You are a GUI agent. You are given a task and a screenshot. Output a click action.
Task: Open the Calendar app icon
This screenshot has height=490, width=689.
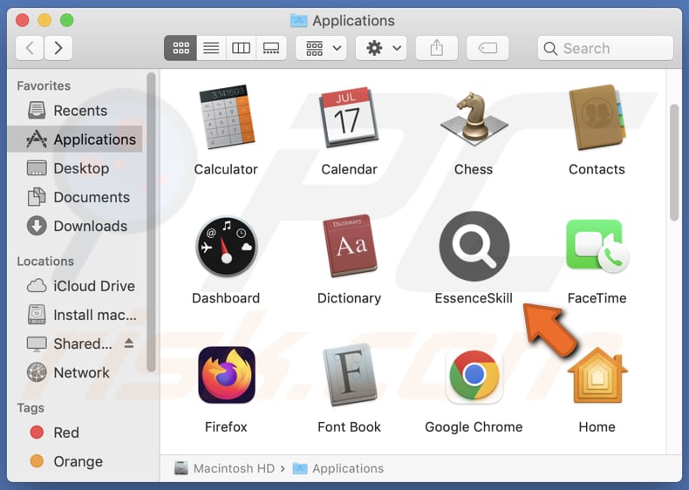tap(350, 118)
